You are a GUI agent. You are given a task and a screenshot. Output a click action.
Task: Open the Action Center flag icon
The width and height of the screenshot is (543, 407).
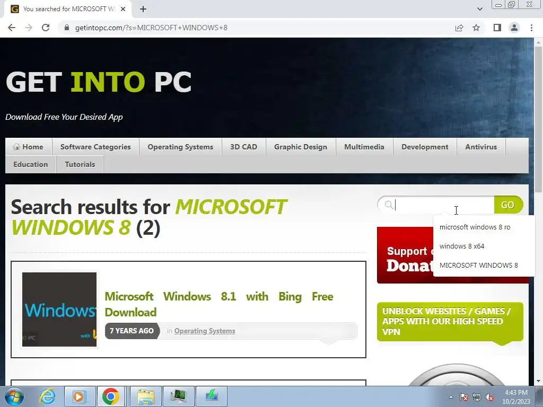pos(464,397)
